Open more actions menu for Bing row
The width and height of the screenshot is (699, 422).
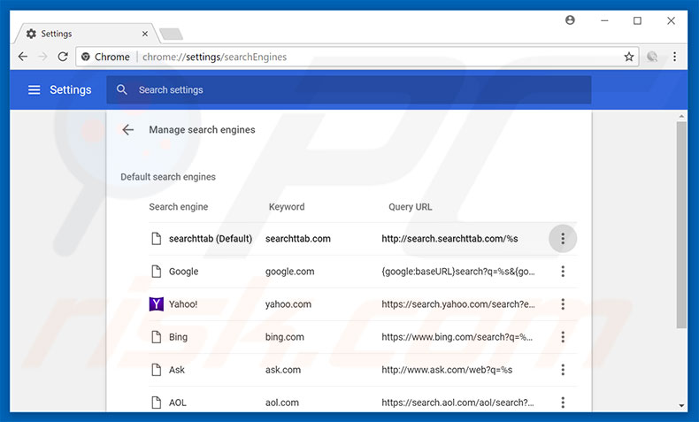563,337
